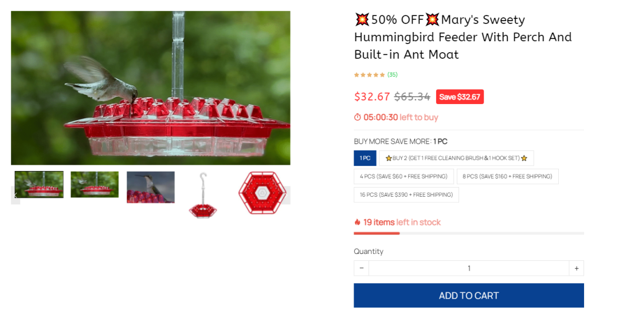This screenshot has height=314, width=619.
Task: Open the (35) reviews count link
Action: pos(393,75)
